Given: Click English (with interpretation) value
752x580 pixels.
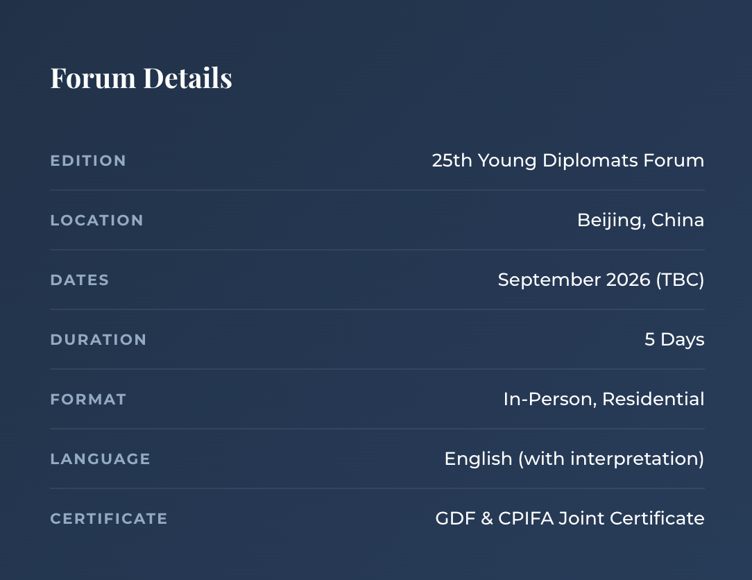Looking at the screenshot, I should pyautogui.click(x=574, y=459).
